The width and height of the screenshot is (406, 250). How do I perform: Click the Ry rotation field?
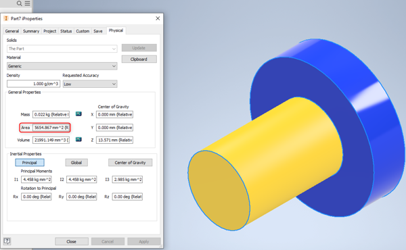pyautogui.click(x=82, y=197)
